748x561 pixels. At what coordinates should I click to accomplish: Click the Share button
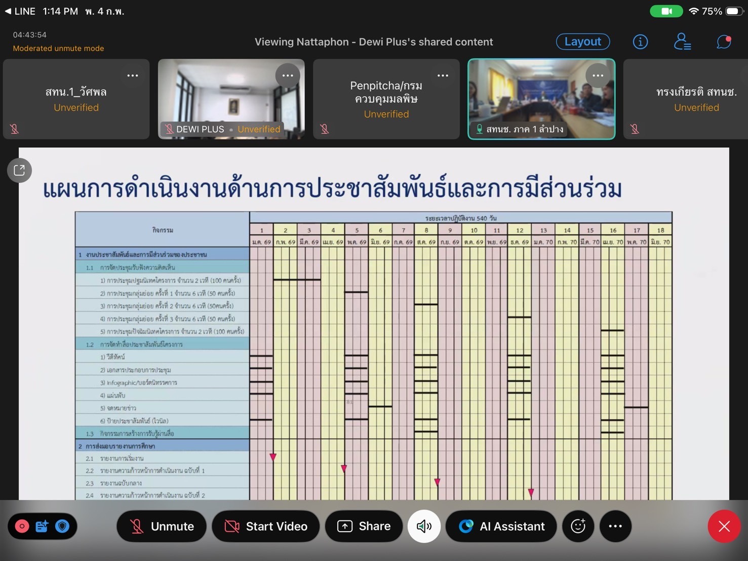coord(364,527)
